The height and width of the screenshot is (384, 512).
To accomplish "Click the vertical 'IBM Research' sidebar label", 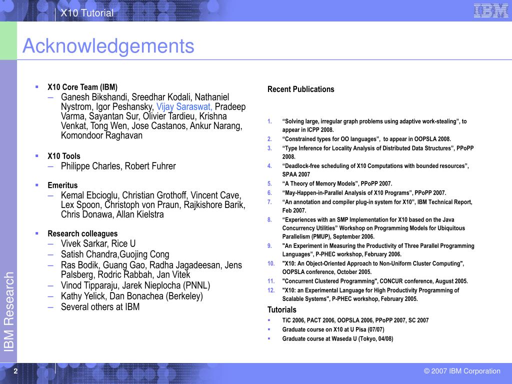I will click(9, 311).
